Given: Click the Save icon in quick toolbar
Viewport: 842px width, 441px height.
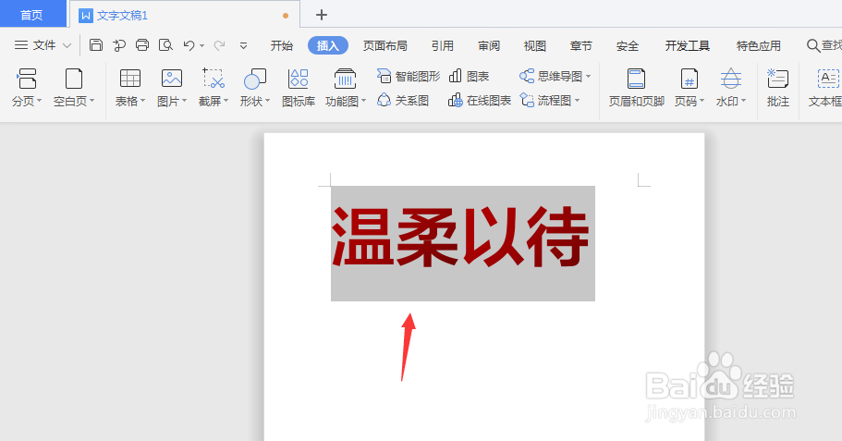Looking at the screenshot, I should tap(95, 45).
